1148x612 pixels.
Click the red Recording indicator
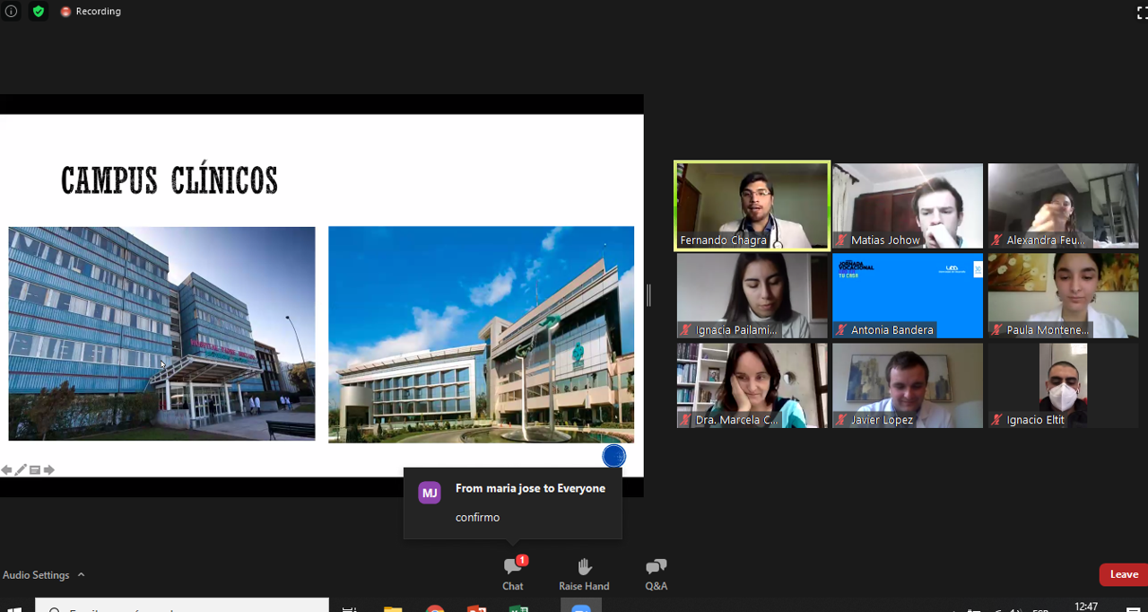(x=91, y=12)
